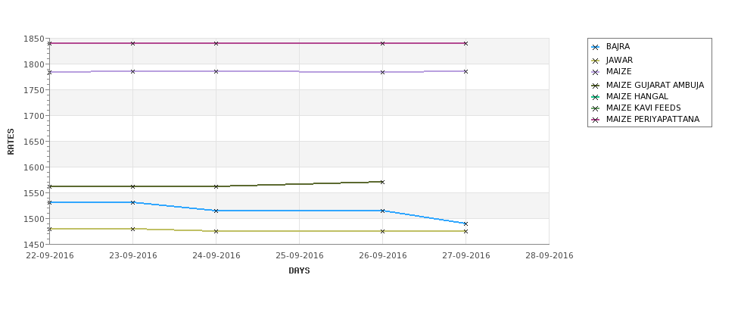
Task: Click lilac MAIZE point on 27-09-2016
Action: pyautogui.click(x=466, y=72)
